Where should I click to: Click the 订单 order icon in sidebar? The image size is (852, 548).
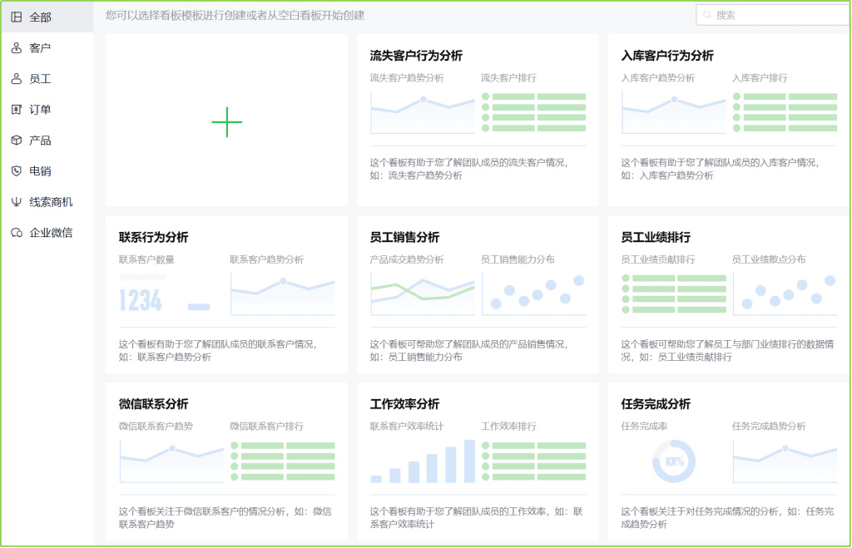[x=17, y=110]
